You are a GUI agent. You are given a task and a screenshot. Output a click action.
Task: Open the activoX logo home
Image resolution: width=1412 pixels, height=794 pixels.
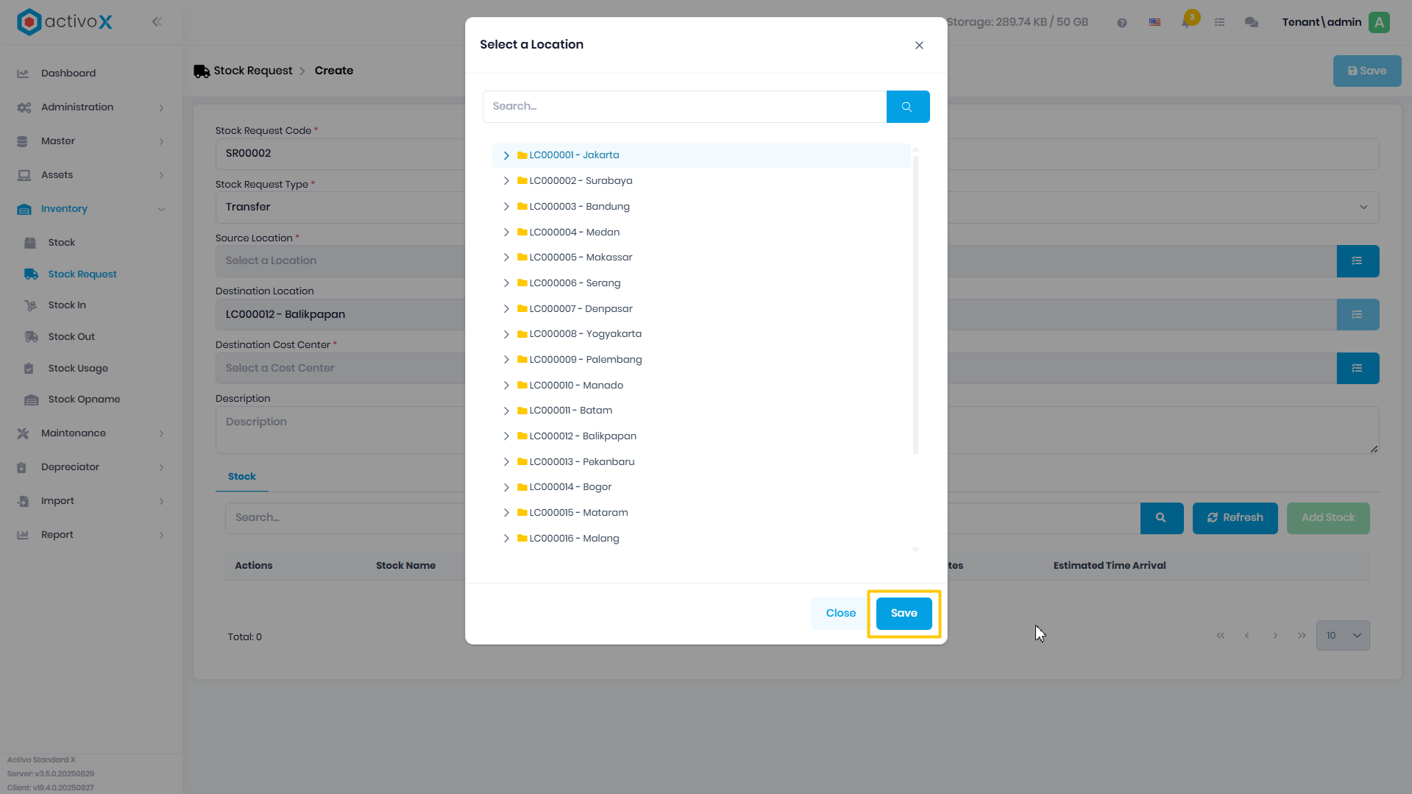[x=65, y=22]
